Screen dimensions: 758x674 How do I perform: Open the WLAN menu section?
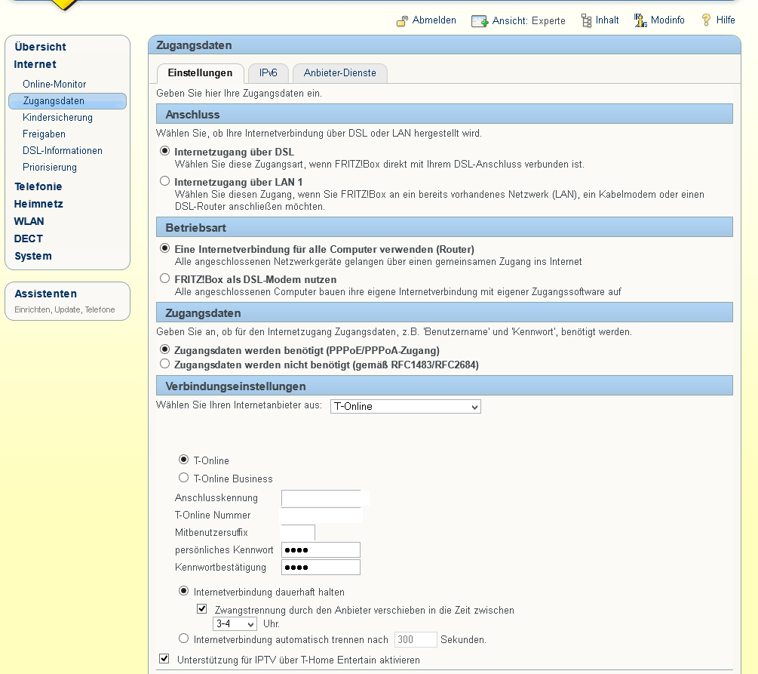pos(29,222)
